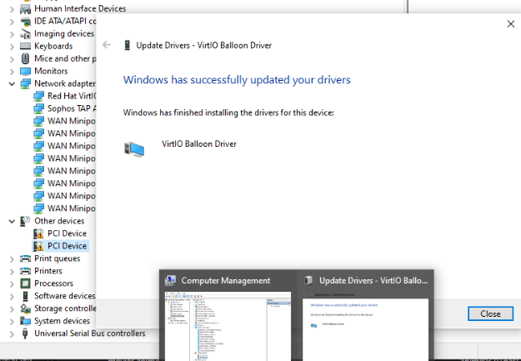
Task: Click the mouse icon for Mice category
Action: (25, 58)
